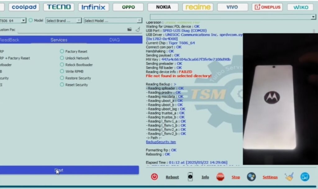Screen dimensions: 318x189
Task: Switch to the ReadBack tab
Action: 10,40
